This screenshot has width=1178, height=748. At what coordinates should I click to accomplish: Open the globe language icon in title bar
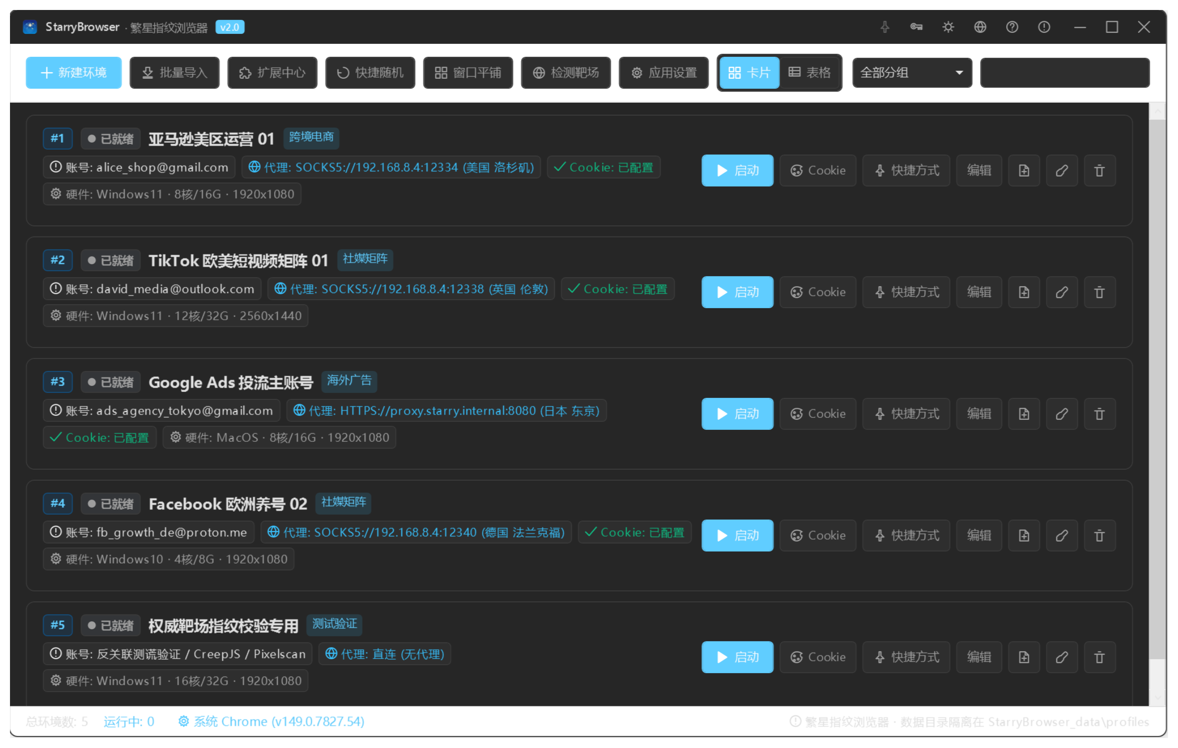[x=980, y=27]
